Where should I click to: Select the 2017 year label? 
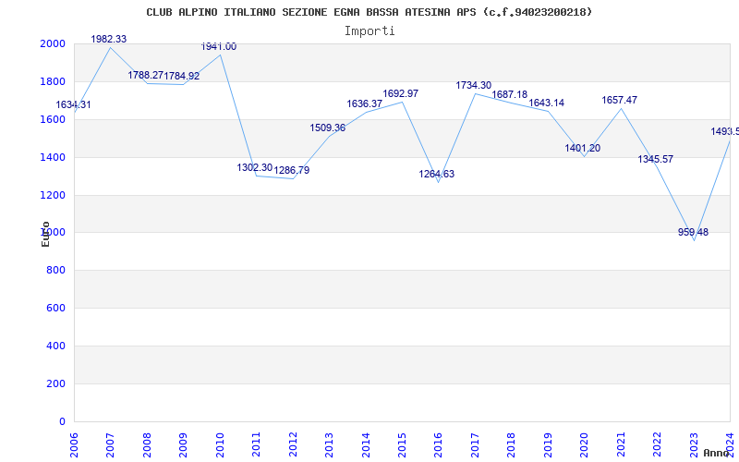(x=475, y=444)
